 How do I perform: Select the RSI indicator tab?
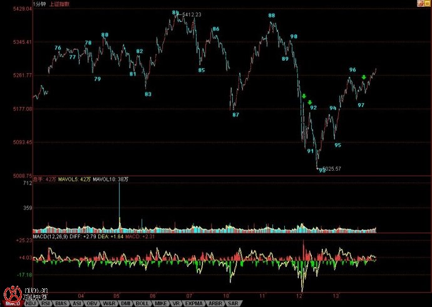point(46,303)
